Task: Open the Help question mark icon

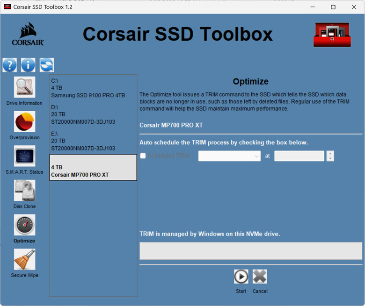Action: (9, 65)
